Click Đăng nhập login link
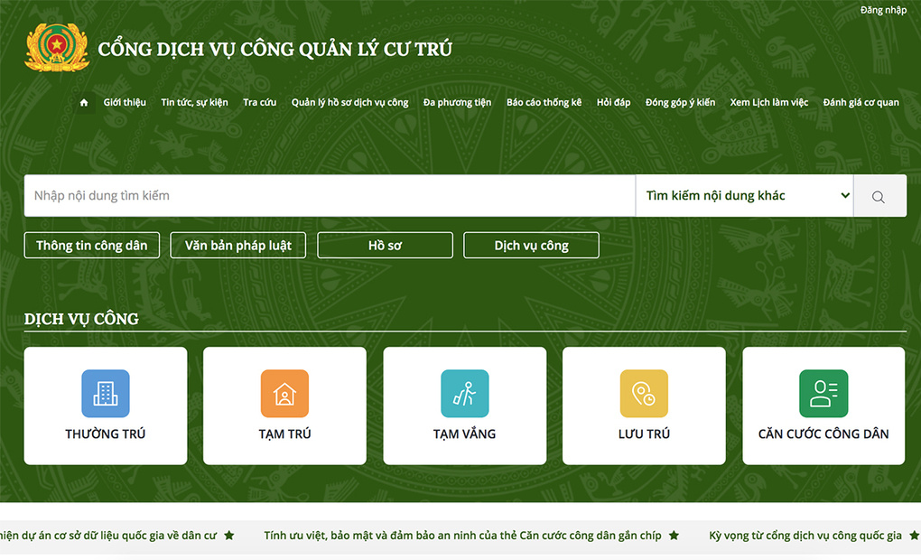 [x=883, y=10]
